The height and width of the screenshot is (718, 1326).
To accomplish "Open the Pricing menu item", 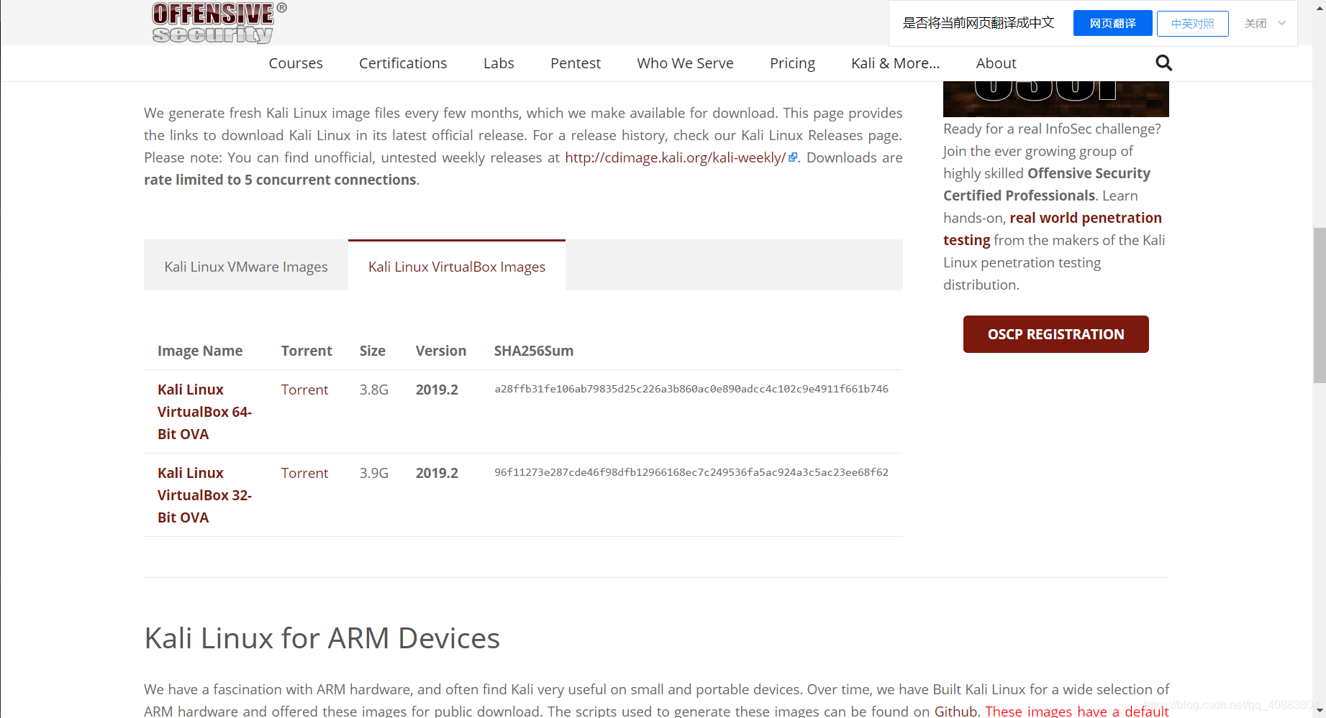I will coord(792,63).
